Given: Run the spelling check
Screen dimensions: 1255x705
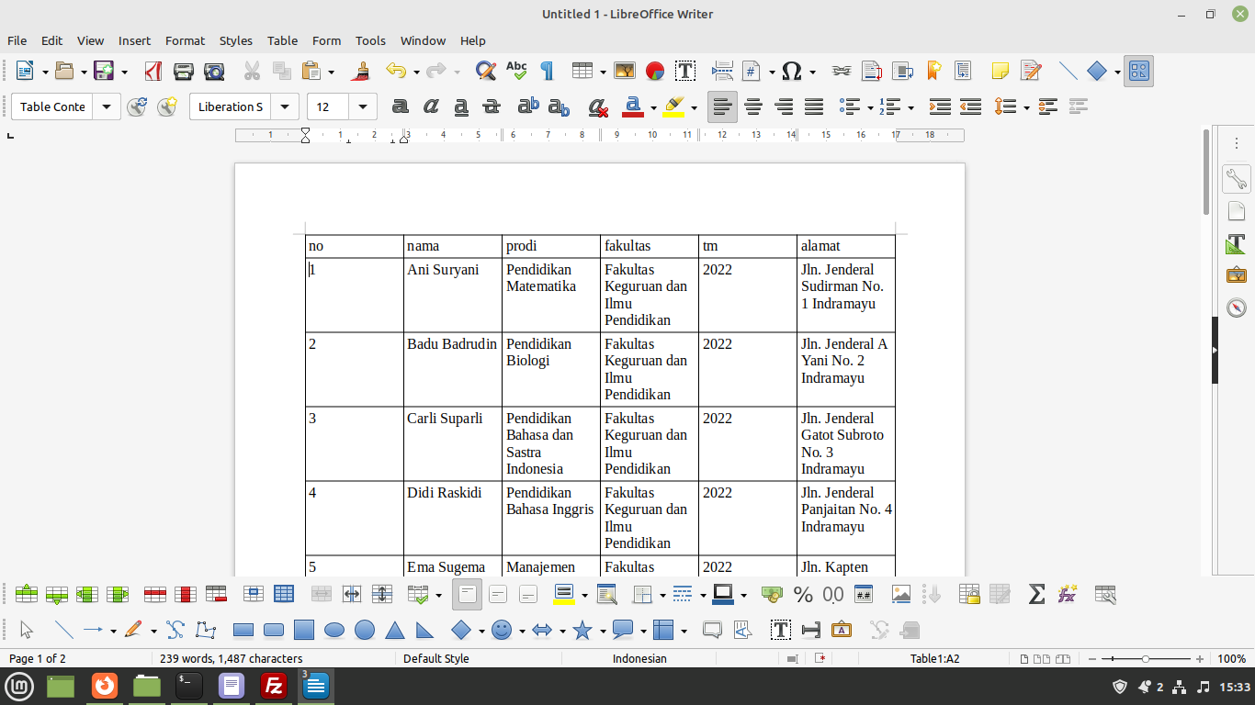Looking at the screenshot, I should pyautogui.click(x=516, y=71).
